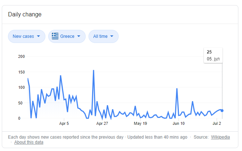Click the caret beside Greece
The image size is (242, 151).
pos(79,36)
